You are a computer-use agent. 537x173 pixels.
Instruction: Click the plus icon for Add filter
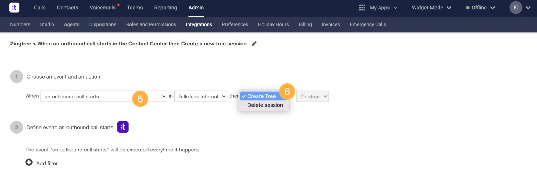29,162
